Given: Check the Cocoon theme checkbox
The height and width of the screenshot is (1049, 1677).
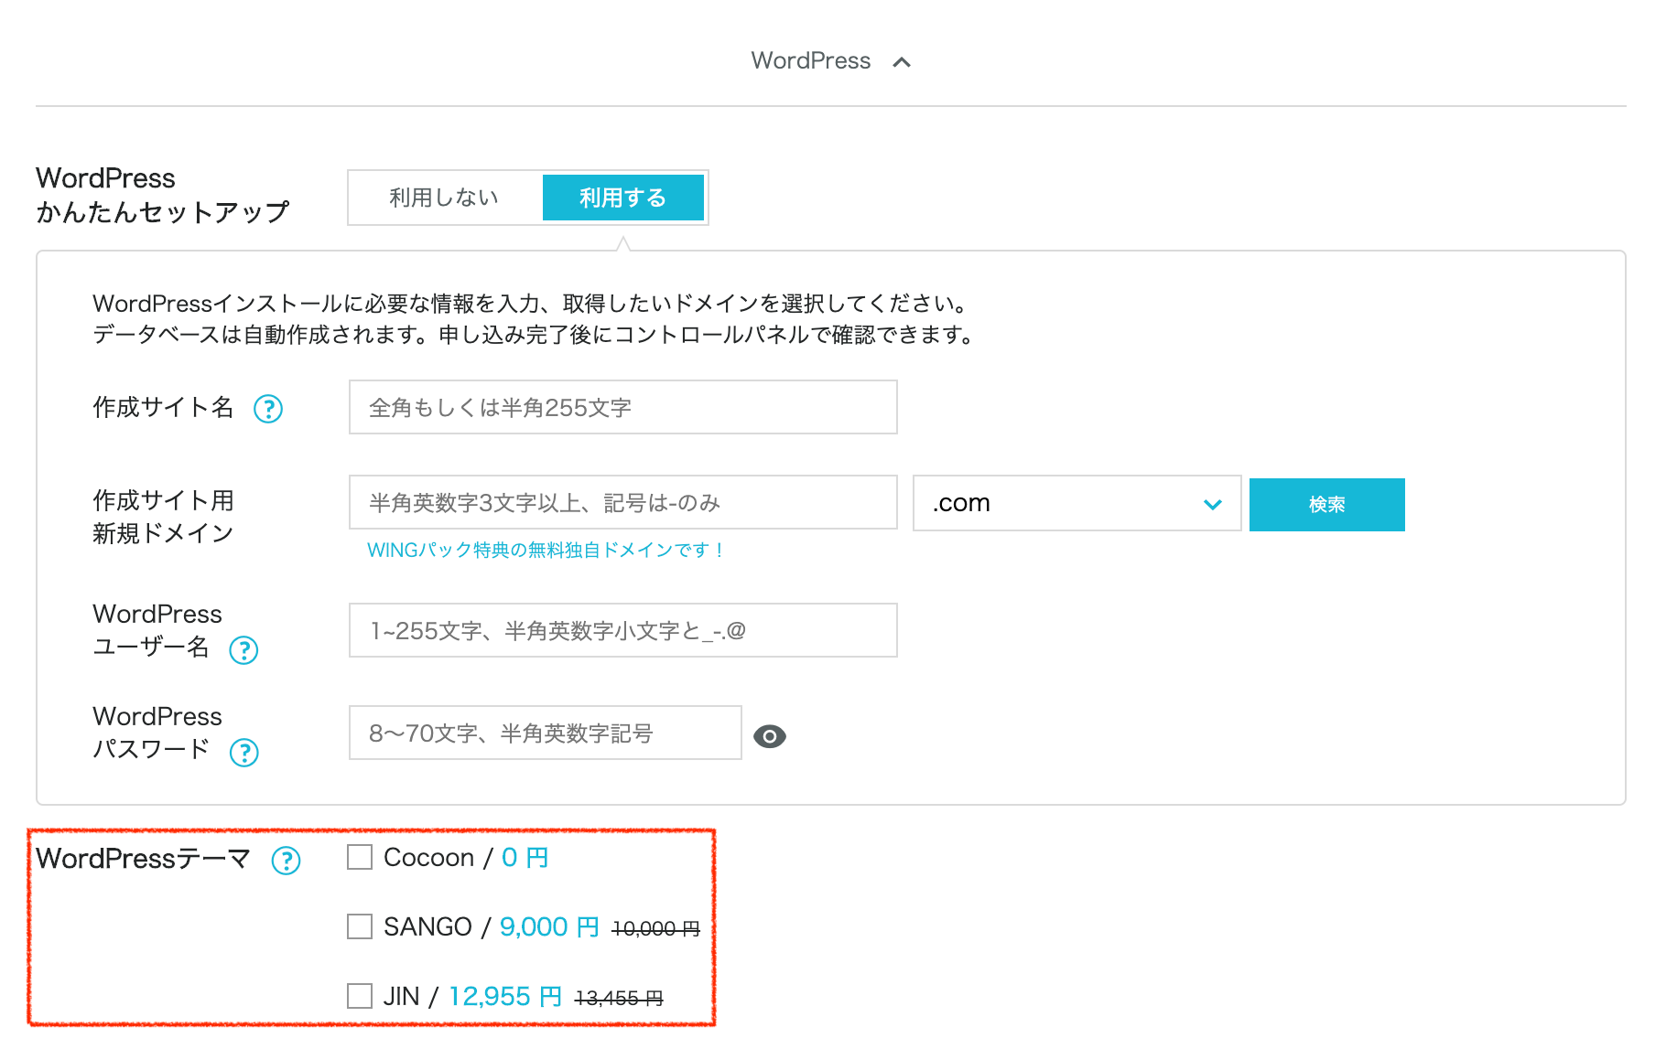Looking at the screenshot, I should coord(360,858).
